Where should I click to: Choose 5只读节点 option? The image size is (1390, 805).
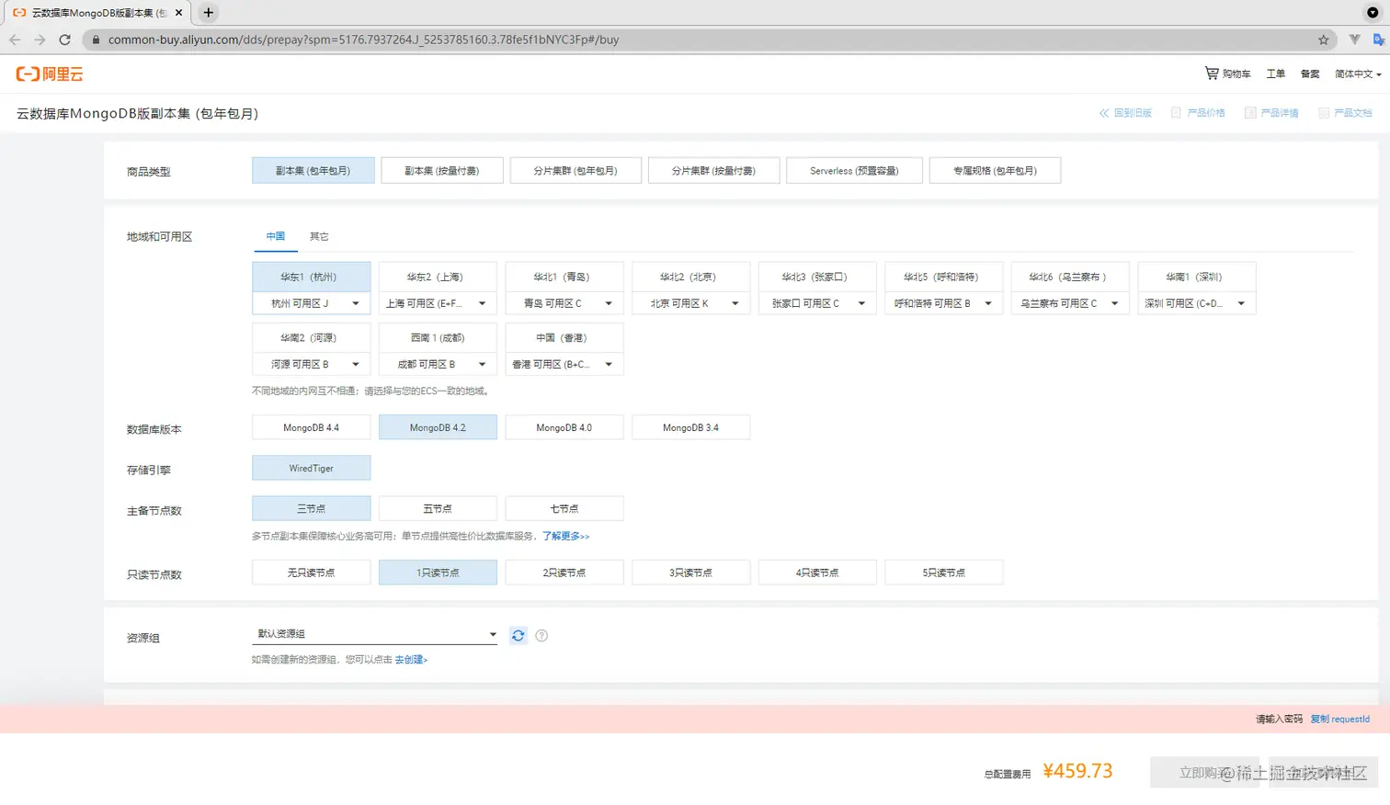coord(943,573)
